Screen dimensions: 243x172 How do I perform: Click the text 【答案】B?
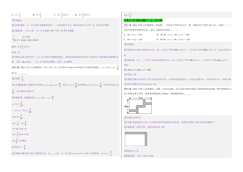[129, 44]
